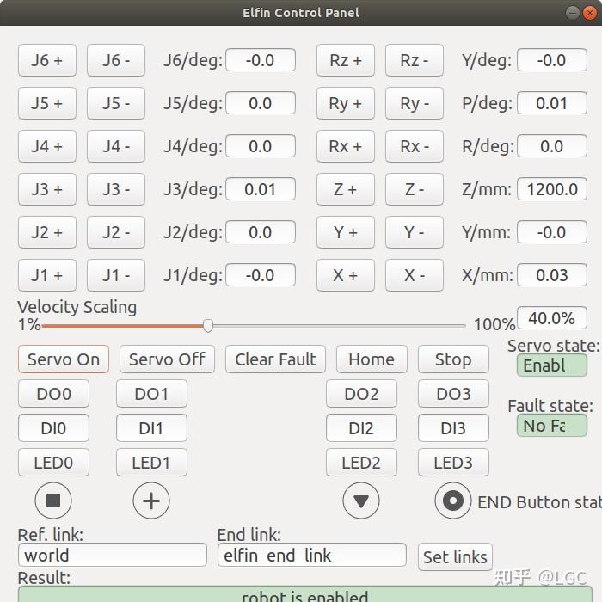Click the Set links button
The width and height of the screenshot is (602, 602).
coord(455,556)
